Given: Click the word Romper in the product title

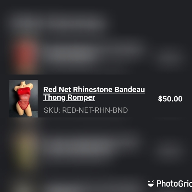Looking at the screenshot, I should coord(81,97).
